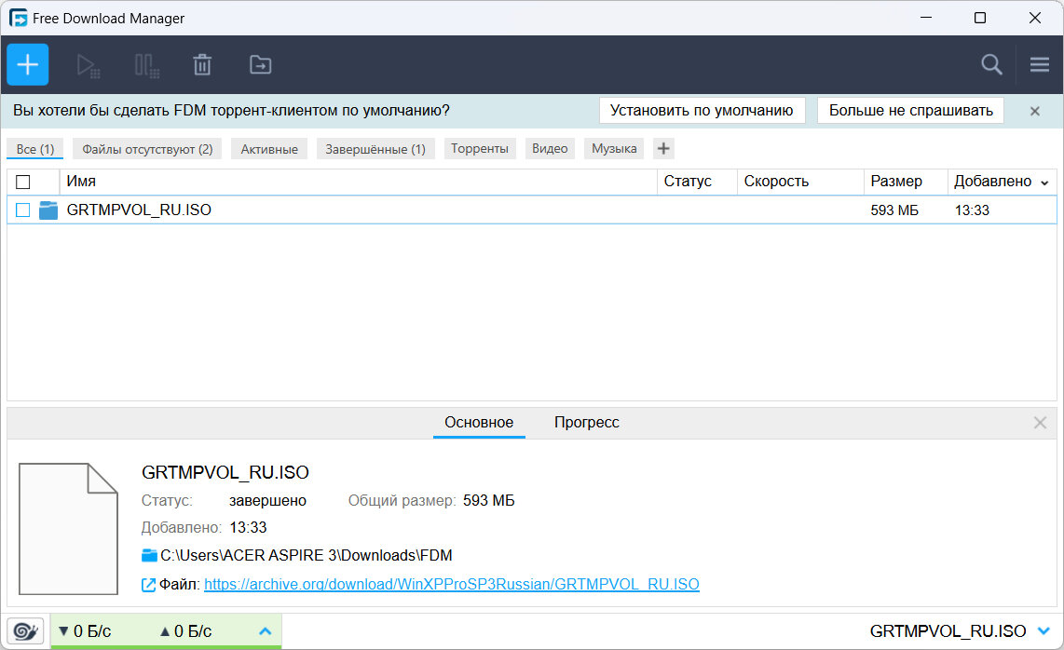Click the upload speed 0 Б/с indicator

coord(186,631)
